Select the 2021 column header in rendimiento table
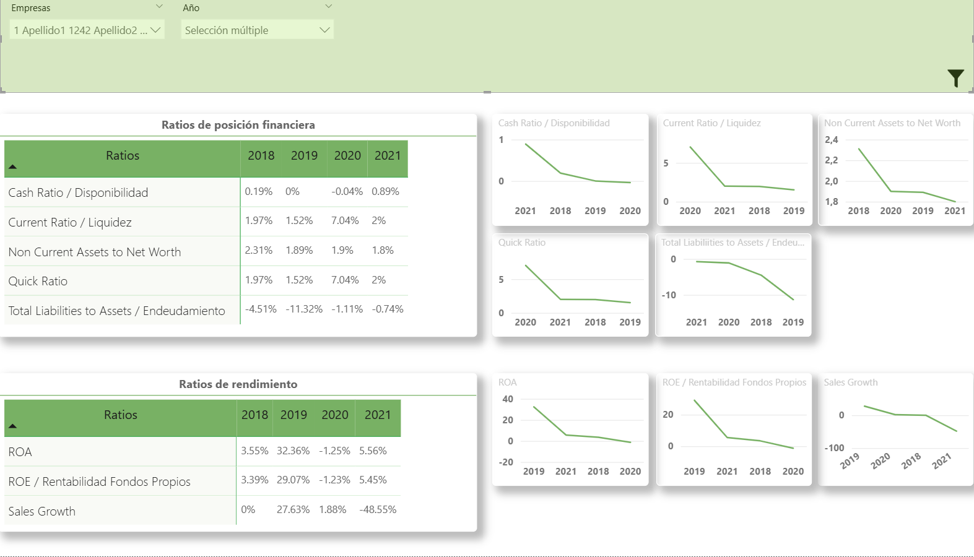This screenshot has height=557, width=974. 377,415
